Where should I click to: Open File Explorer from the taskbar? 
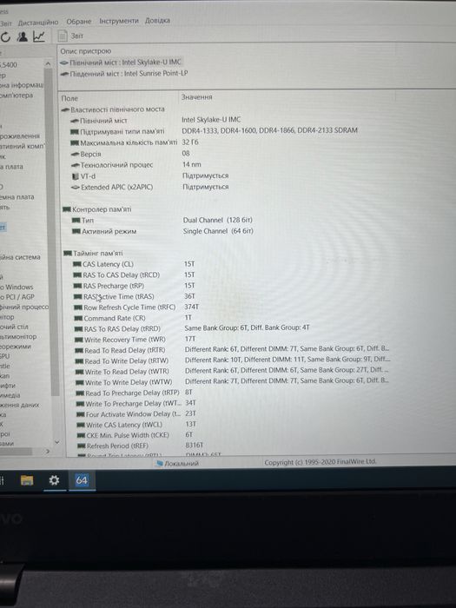click(x=27, y=481)
